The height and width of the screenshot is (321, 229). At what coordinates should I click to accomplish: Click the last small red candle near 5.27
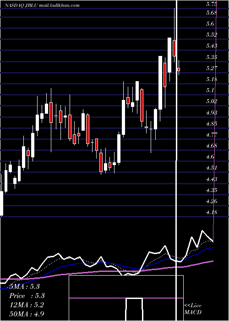pyautogui.click(x=179, y=70)
